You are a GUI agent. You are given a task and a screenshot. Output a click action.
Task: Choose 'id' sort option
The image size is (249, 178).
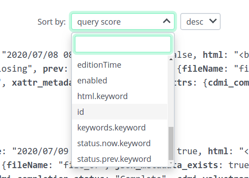[x=120, y=112]
